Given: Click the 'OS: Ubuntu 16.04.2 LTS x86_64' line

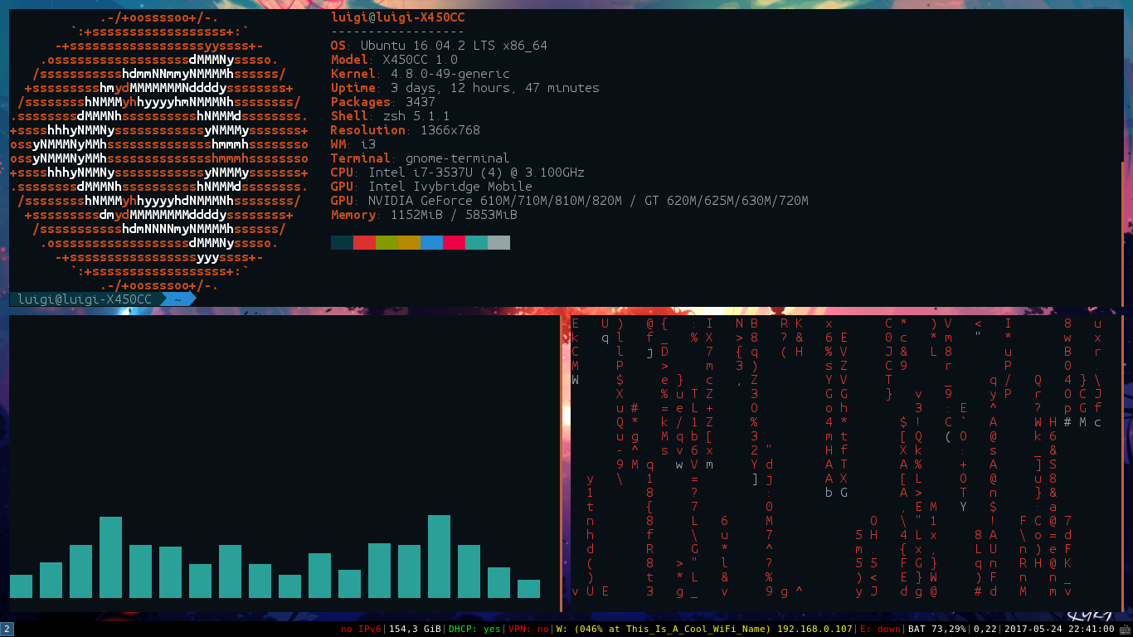Looking at the screenshot, I should (439, 46).
